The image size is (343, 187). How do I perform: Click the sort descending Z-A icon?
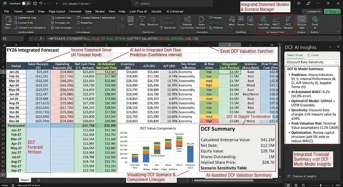[x=123, y=26]
